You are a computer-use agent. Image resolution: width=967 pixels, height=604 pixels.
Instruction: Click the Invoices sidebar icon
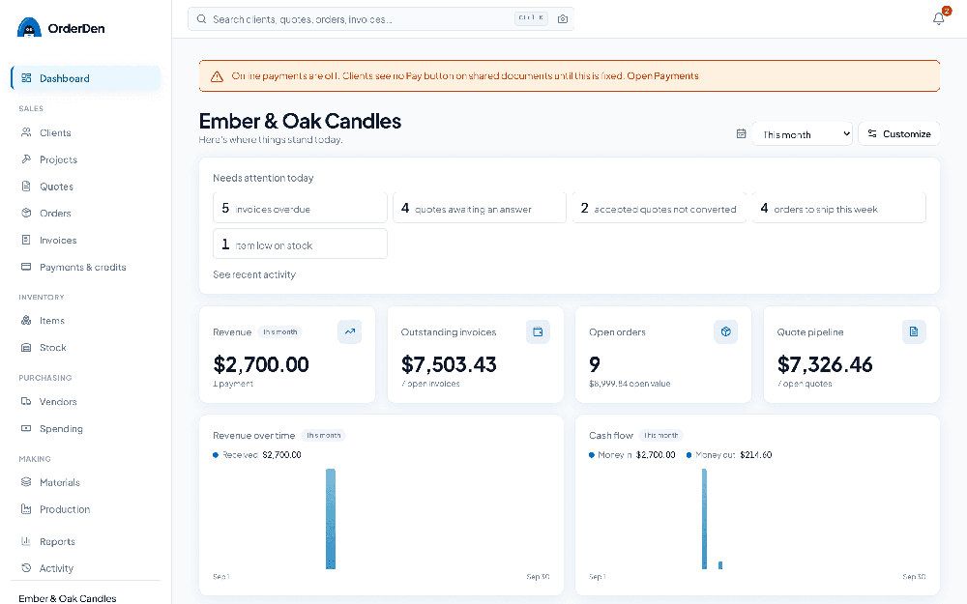point(26,240)
